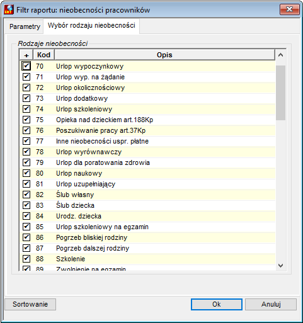Viewport: 303px width, 323px height.
Task: Disable 82 Ślub własny absence type
Action: click(x=26, y=195)
